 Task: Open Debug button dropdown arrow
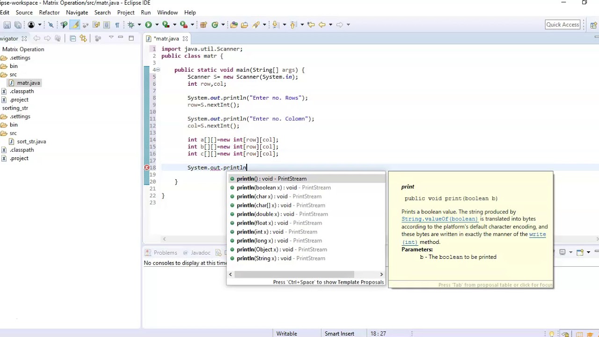(139, 25)
